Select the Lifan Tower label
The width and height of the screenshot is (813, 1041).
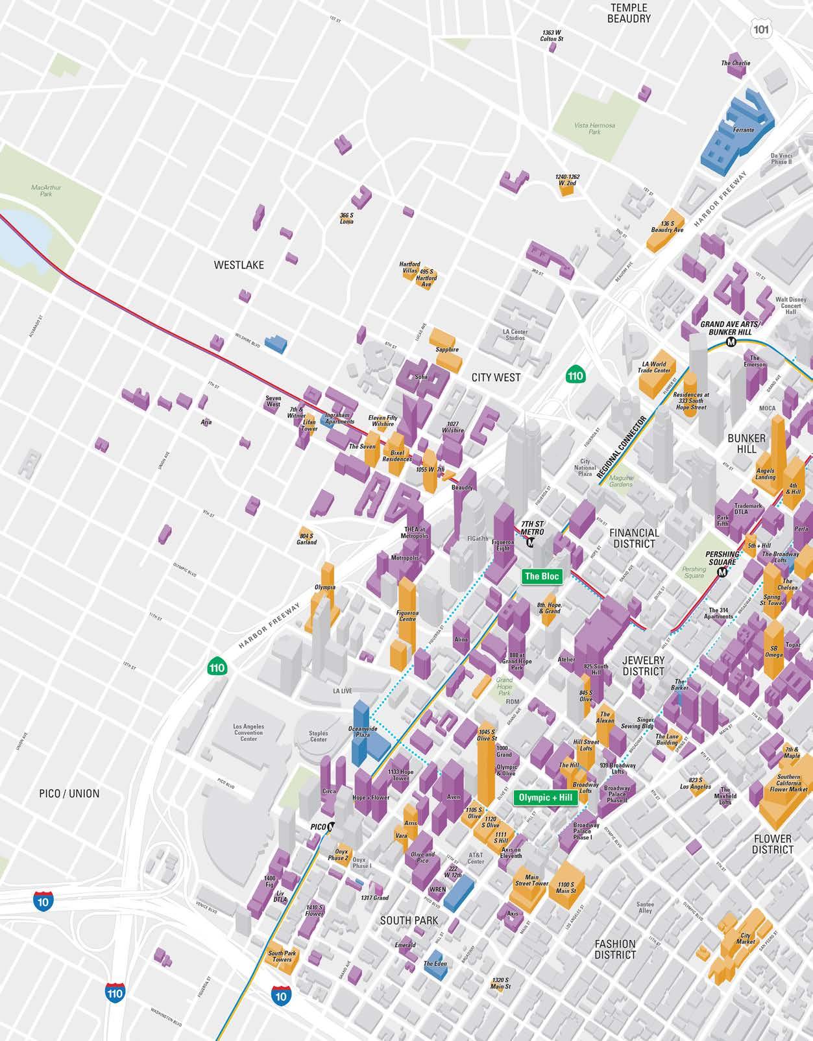[309, 425]
